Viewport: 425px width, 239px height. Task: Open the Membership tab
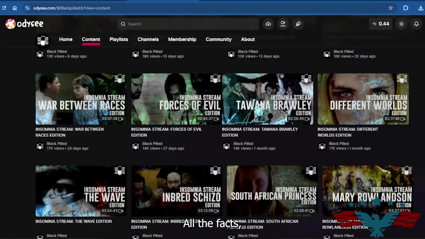click(182, 39)
